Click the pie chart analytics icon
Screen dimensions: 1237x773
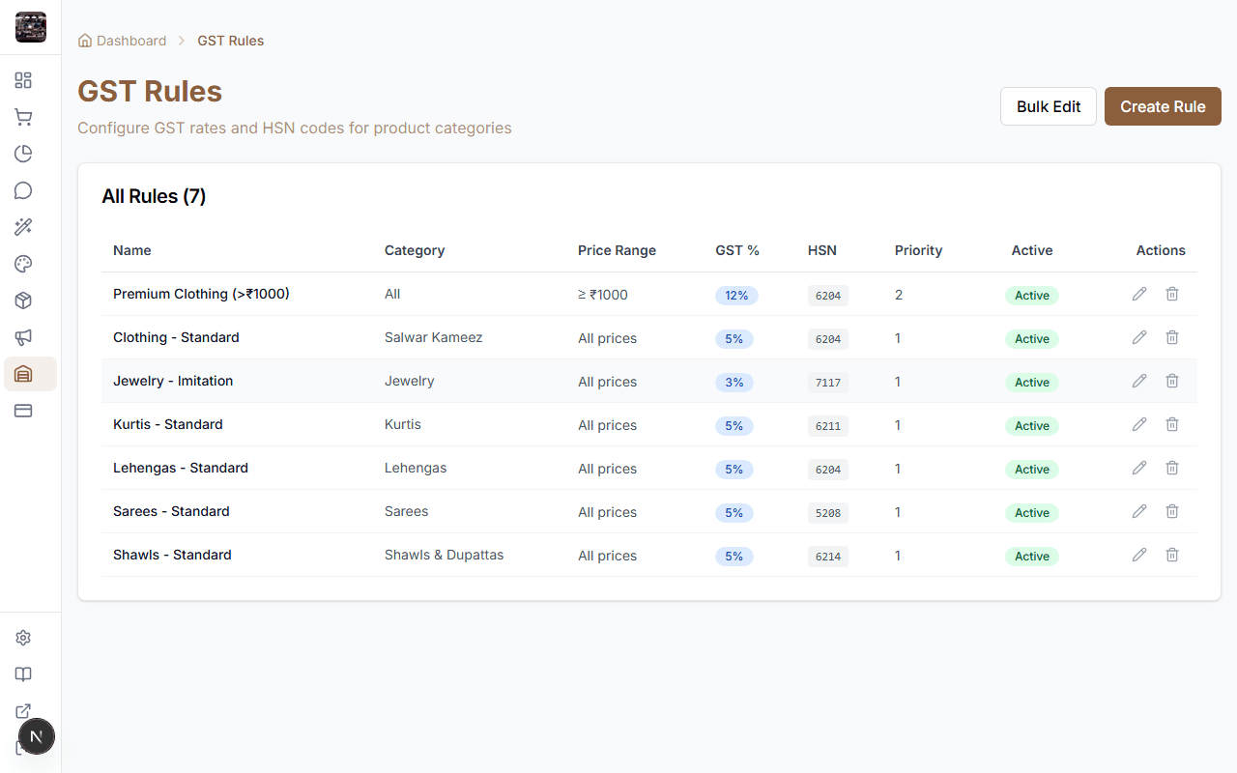pyautogui.click(x=23, y=154)
